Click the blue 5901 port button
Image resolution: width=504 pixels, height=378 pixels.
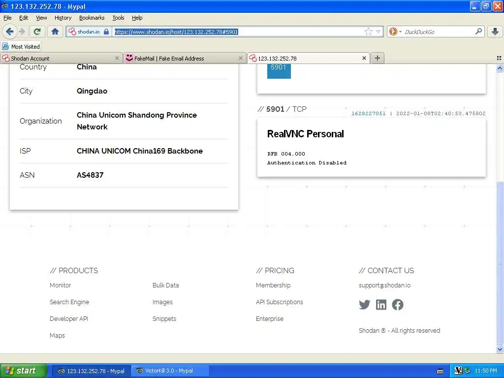tap(279, 71)
